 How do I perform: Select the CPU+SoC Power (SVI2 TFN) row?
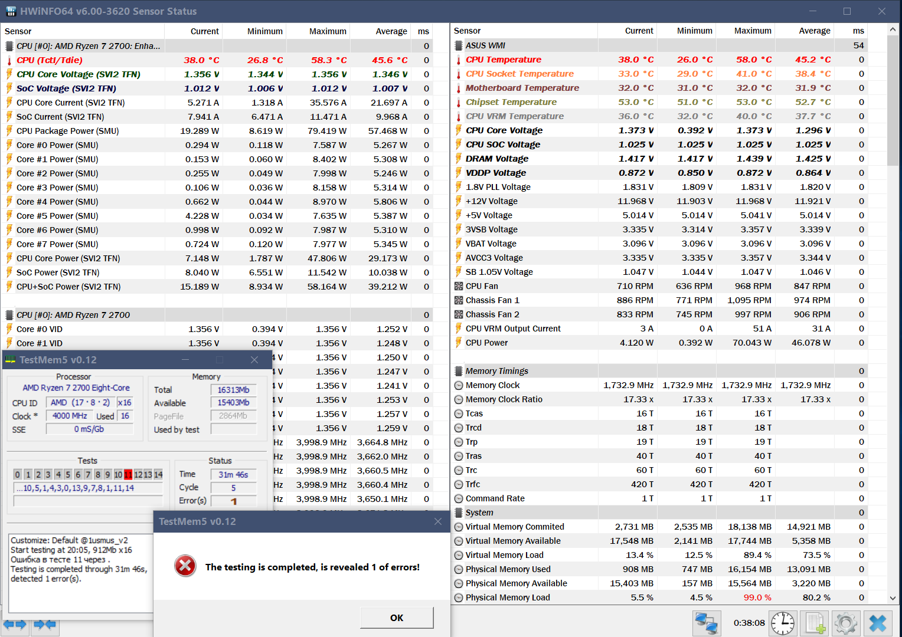coord(218,287)
